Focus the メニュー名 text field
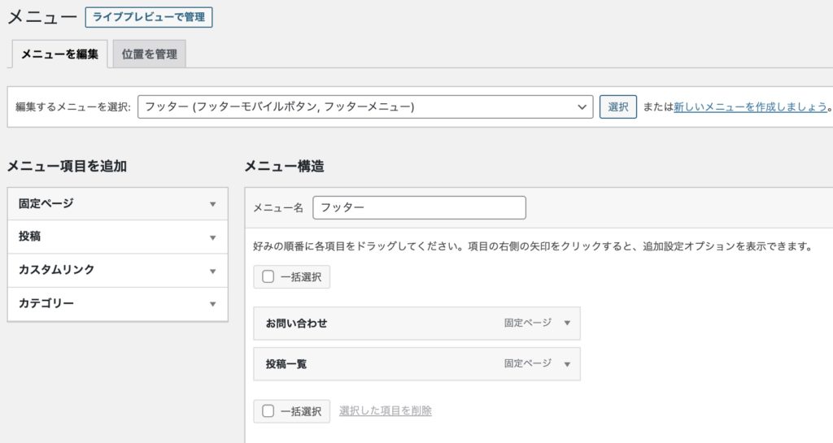 [419, 207]
